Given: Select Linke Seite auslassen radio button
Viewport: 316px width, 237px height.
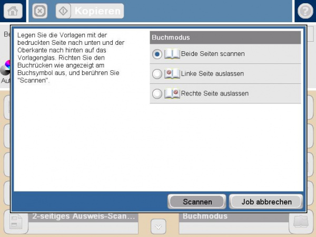Looking at the screenshot, I should click(157, 74).
